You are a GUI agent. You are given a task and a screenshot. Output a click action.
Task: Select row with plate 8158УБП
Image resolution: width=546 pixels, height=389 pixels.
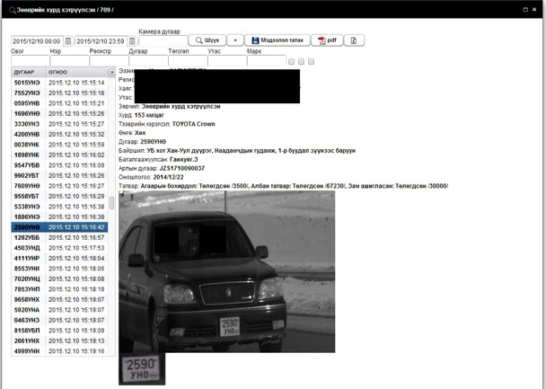59,331
